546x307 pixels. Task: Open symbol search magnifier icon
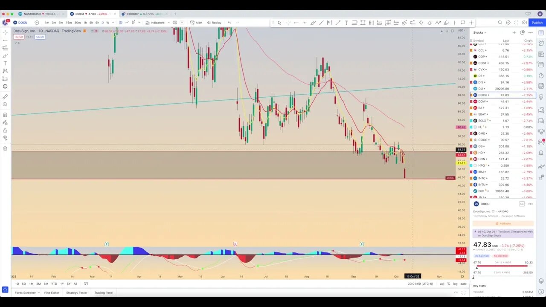(500, 23)
